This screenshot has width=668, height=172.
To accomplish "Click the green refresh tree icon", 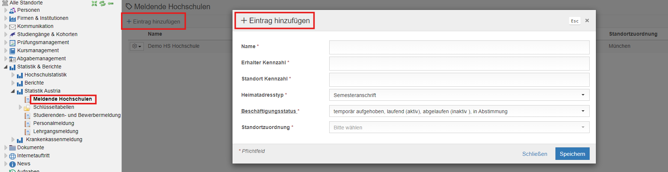I will click(x=102, y=3).
